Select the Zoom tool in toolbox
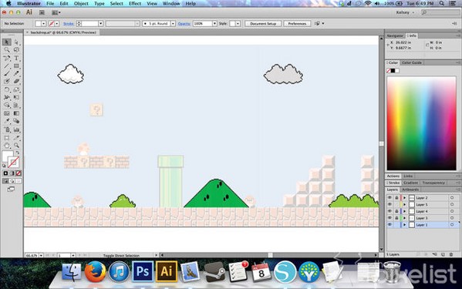This screenshot has height=289, width=462. [16, 146]
